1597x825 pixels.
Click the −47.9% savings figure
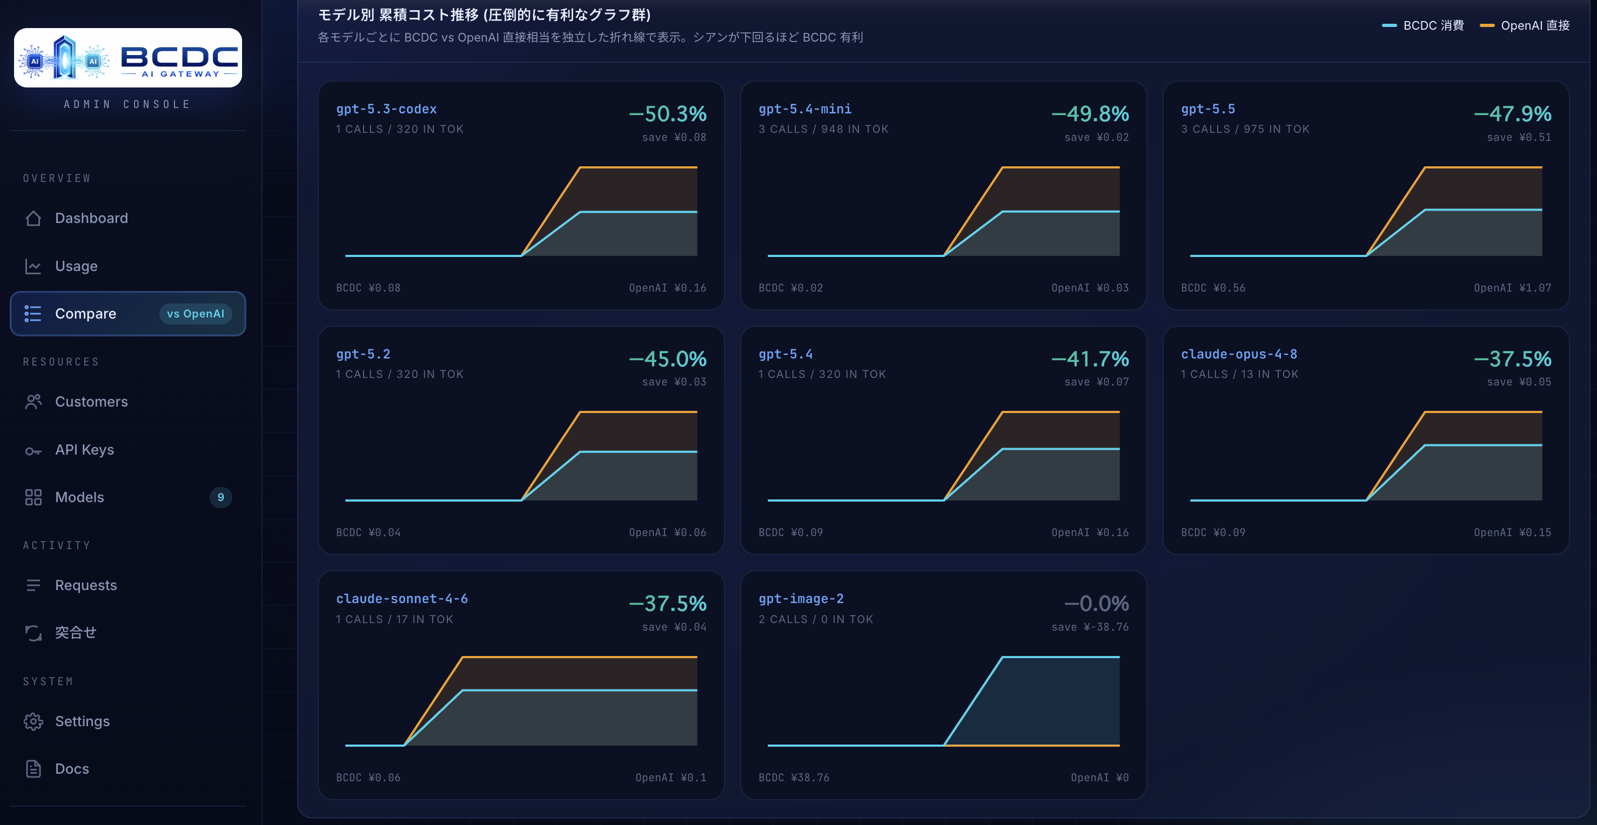(1513, 114)
